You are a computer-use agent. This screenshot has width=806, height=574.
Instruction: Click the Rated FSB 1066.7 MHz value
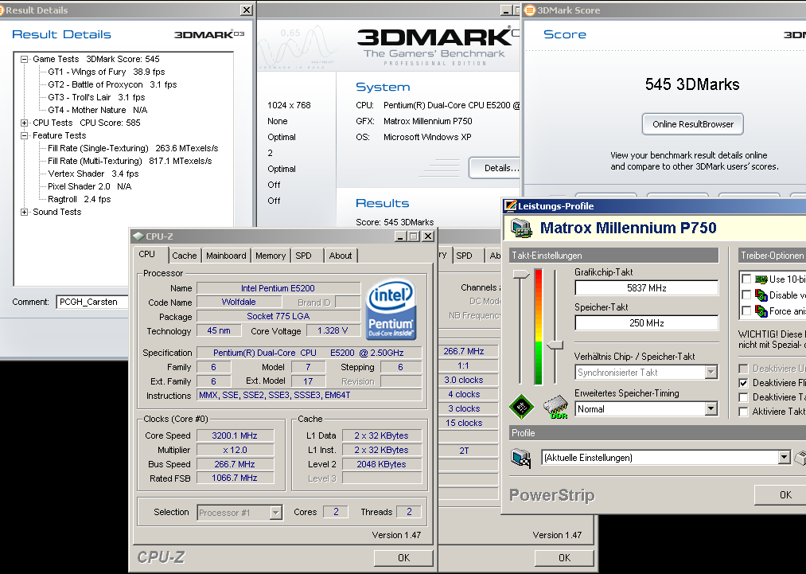tap(235, 478)
